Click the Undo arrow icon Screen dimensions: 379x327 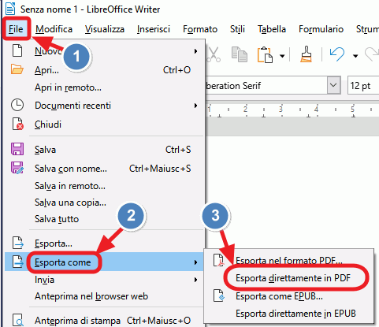[x=337, y=54]
